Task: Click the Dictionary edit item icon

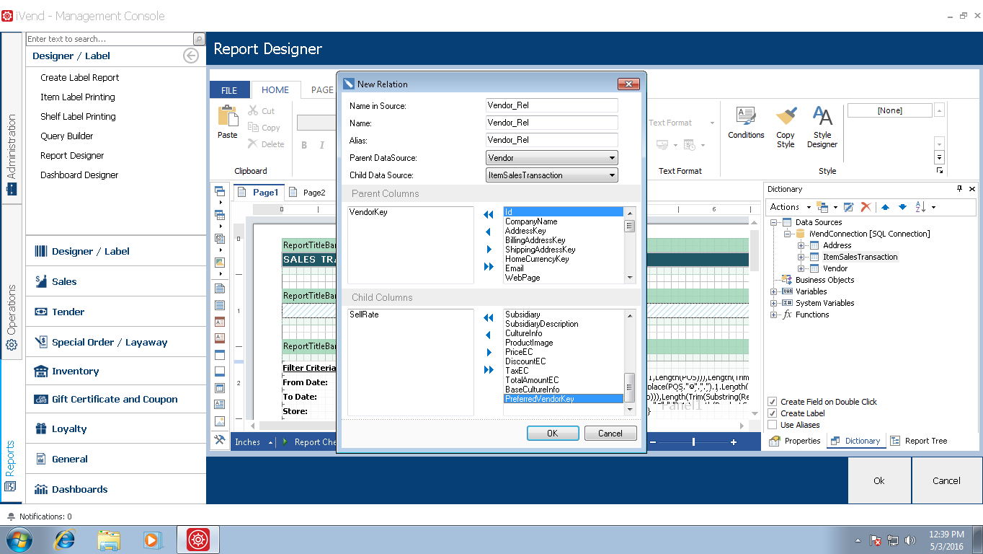Action: click(x=848, y=207)
